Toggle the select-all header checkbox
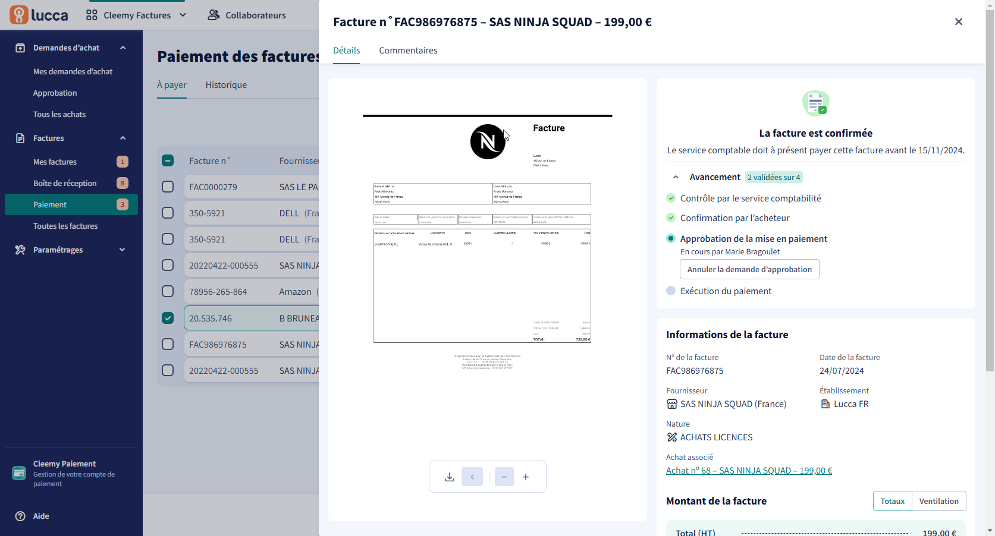The image size is (995, 536). [168, 160]
